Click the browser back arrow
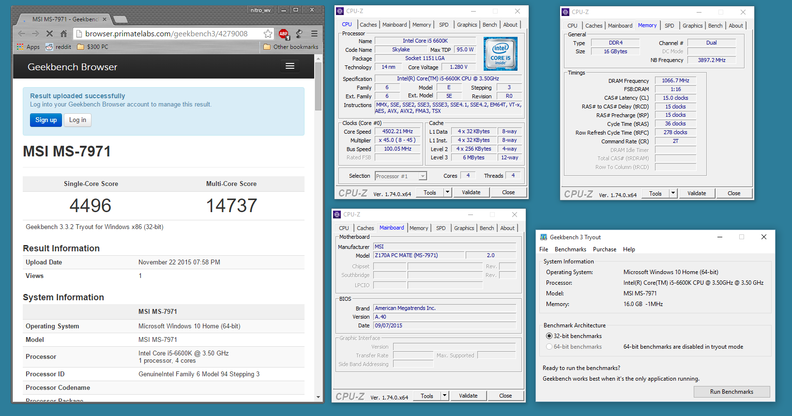This screenshot has height=416, width=792. (x=21, y=33)
